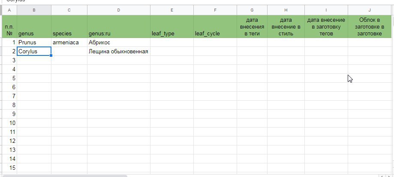Click the cell numbered 15 in column A

coord(9,168)
